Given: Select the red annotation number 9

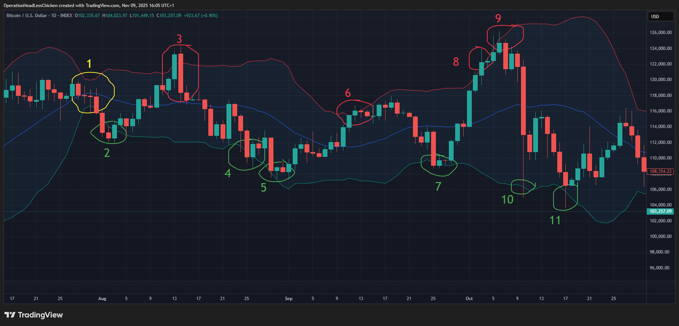Looking at the screenshot, I should pyautogui.click(x=498, y=18).
